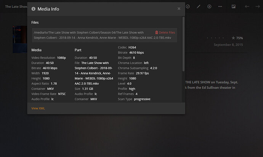
Task: Click the Part section heading
Action: [x=78, y=50]
